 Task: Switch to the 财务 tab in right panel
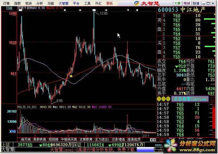172,139
